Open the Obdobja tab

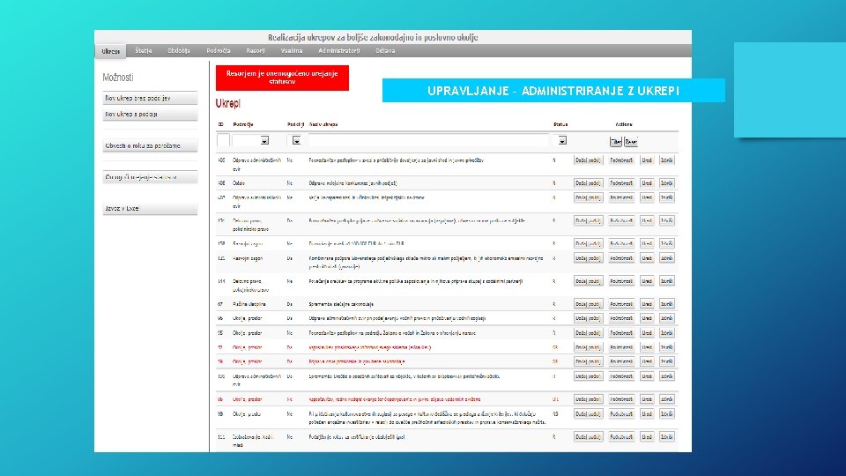tap(179, 51)
